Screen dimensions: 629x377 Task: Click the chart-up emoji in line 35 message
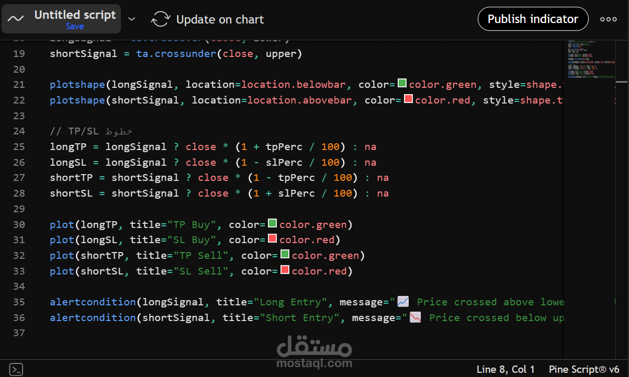point(403,302)
